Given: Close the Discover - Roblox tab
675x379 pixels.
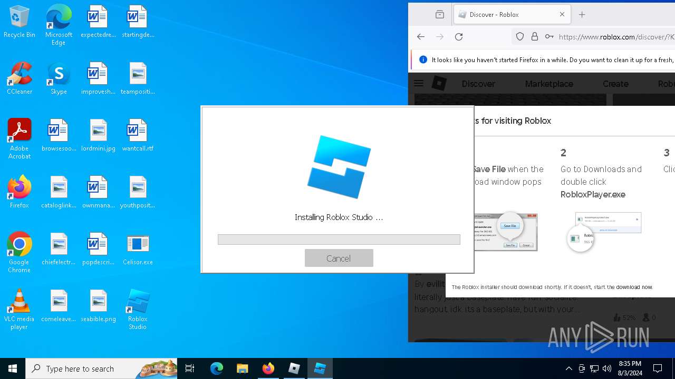Looking at the screenshot, I should pos(562,14).
